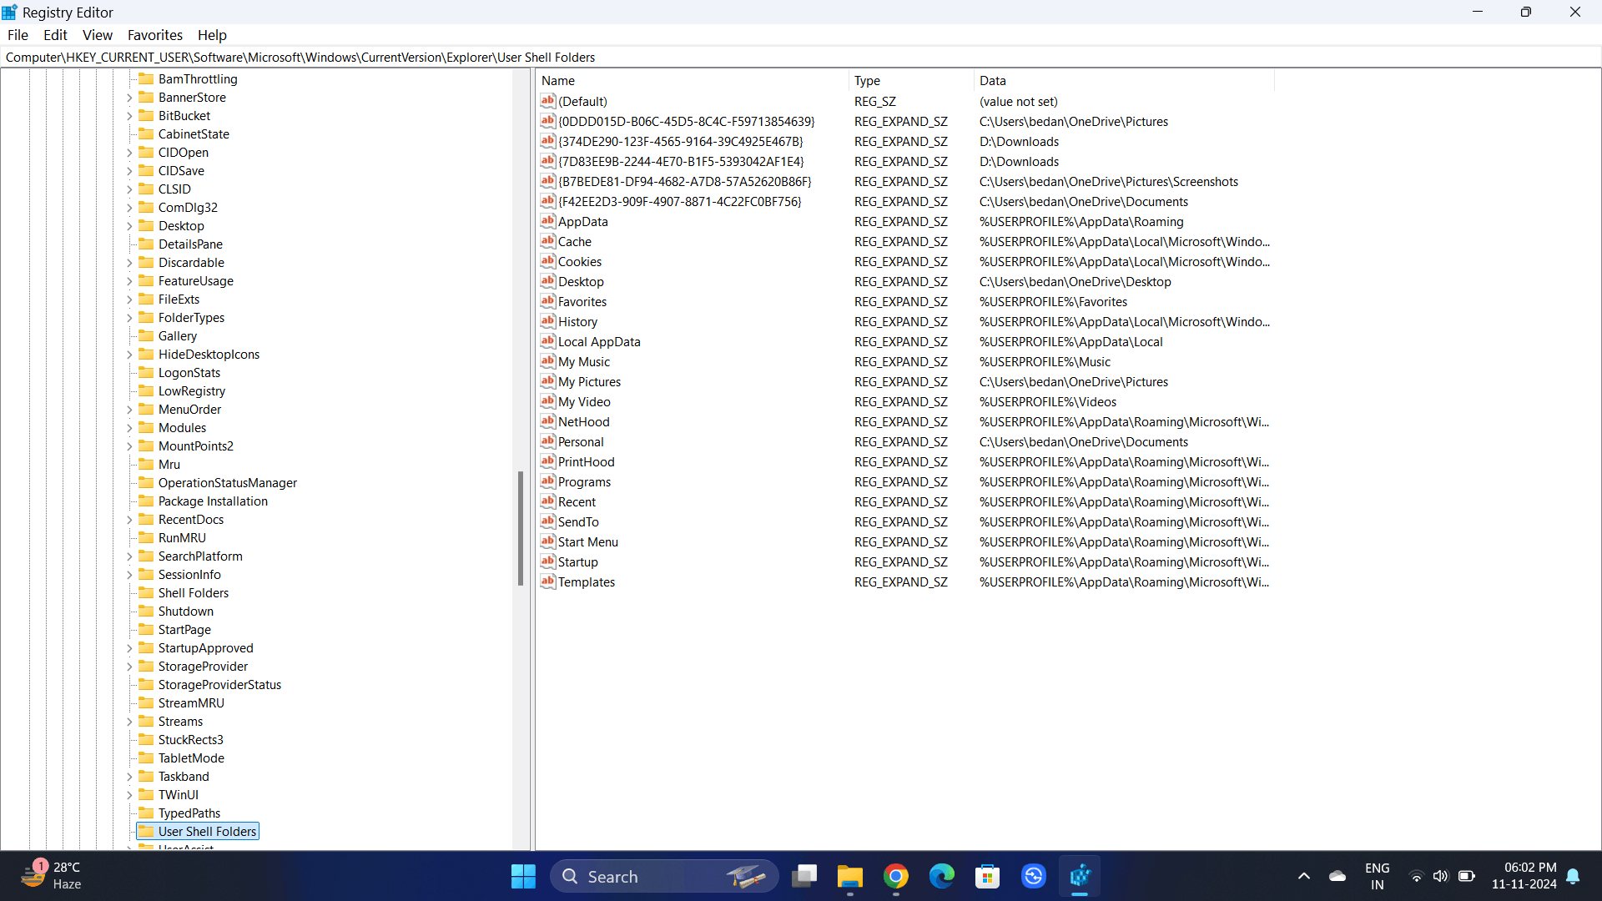This screenshot has width=1602, height=901.
Task: Open Google Chrome from the taskbar
Action: pos(895,877)
